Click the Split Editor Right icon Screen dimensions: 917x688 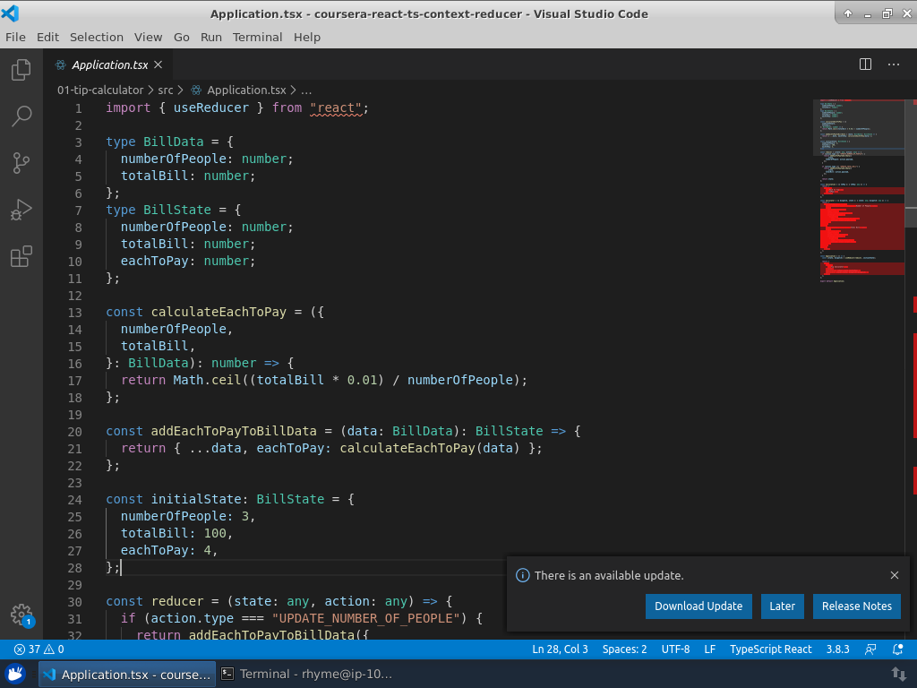tap(865, 64)
